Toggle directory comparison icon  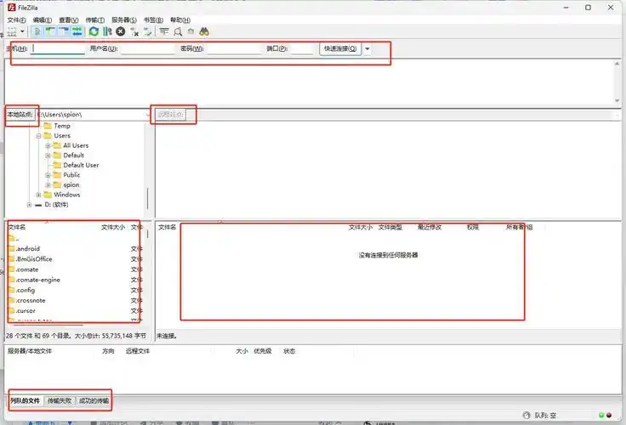pyautogui.click(x=178, y=31)
